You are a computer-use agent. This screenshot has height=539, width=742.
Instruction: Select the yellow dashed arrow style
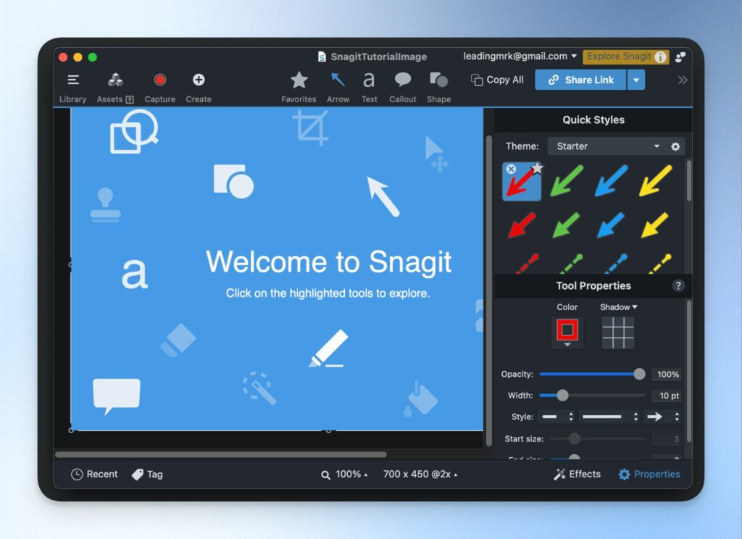point(659,264)
